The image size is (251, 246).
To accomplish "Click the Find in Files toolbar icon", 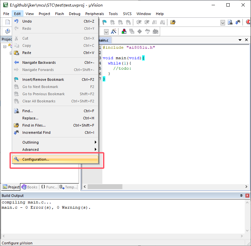I will pyautogui.click(x=173, y=22).
